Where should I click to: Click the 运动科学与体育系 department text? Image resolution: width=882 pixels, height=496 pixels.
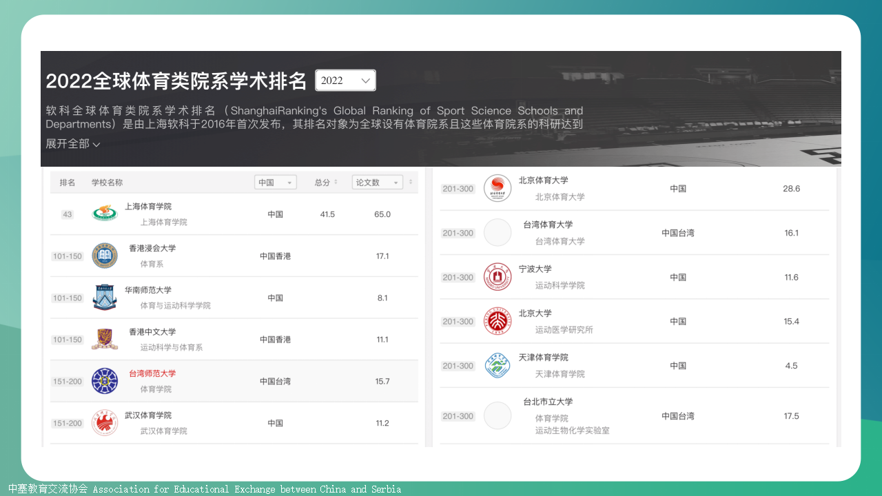[172, 347]
